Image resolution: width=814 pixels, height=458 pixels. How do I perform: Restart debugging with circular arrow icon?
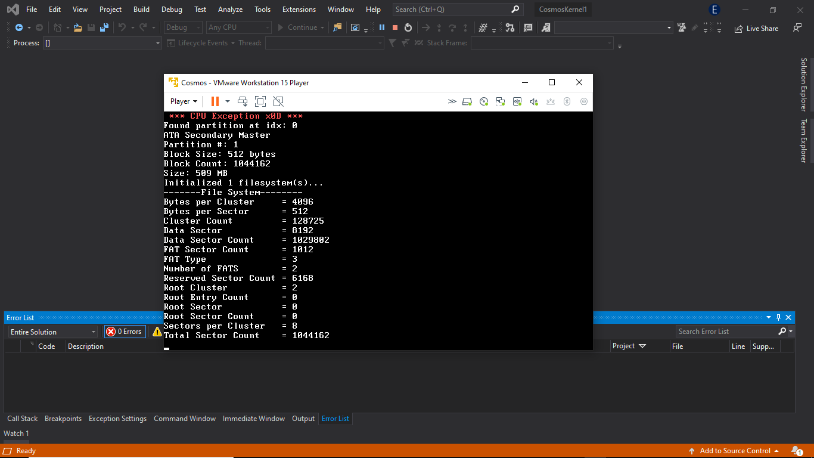(408, 27)
